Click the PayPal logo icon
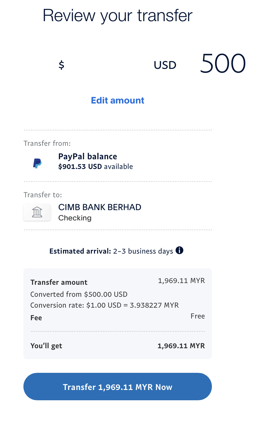 click(37, 163)
